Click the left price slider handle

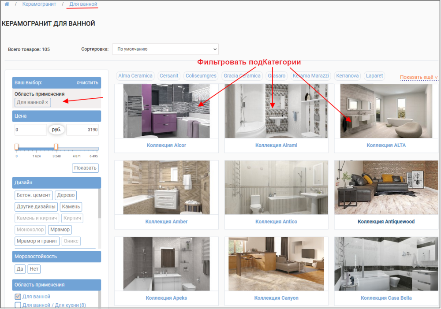16,147
